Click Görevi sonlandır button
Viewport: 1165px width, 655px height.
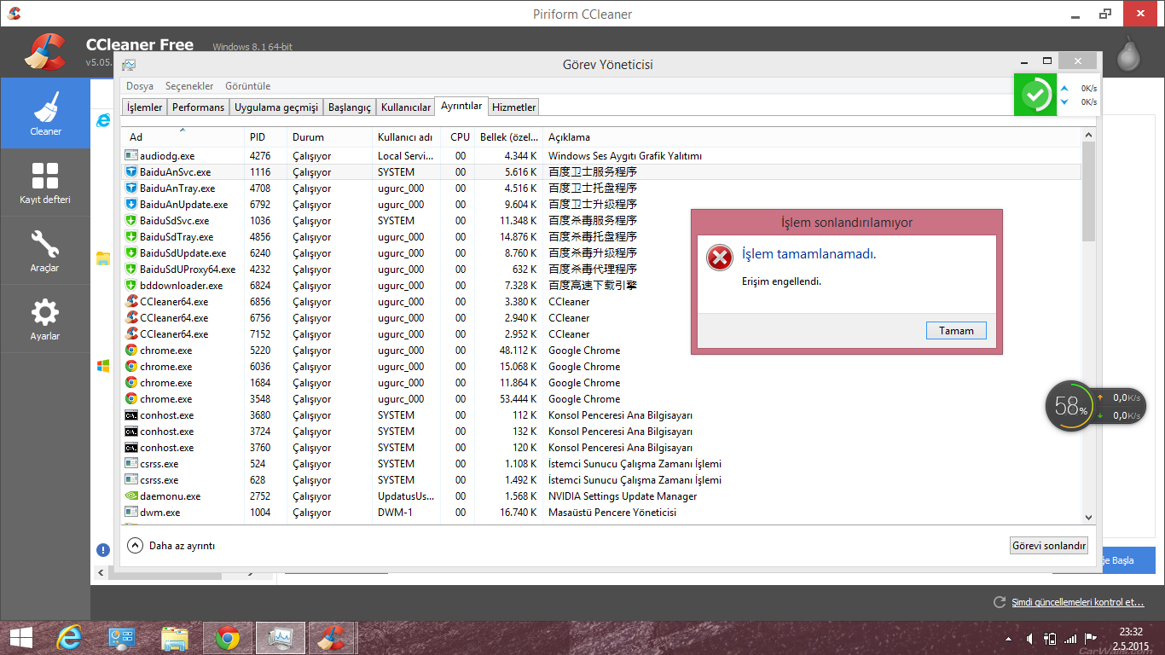click(x=1049, y=546)
